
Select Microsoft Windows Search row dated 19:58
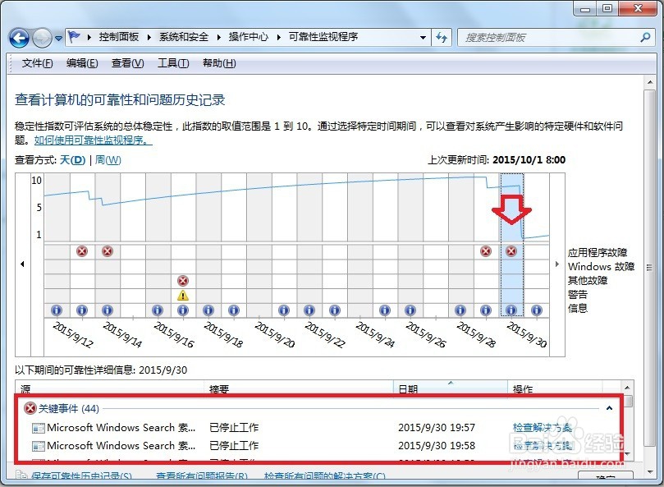(318, 446)
